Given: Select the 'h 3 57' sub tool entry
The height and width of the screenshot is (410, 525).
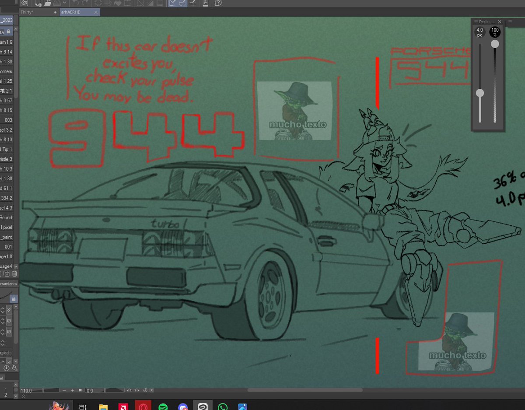Looking at the screenshot, I should tap(7, 101).
